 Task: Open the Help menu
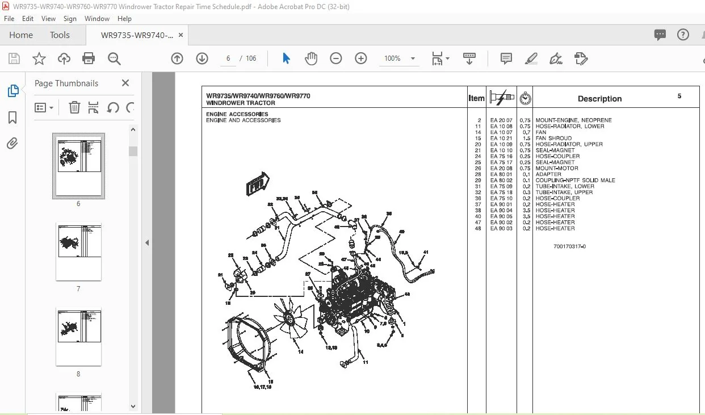click(x=124, y=19)
